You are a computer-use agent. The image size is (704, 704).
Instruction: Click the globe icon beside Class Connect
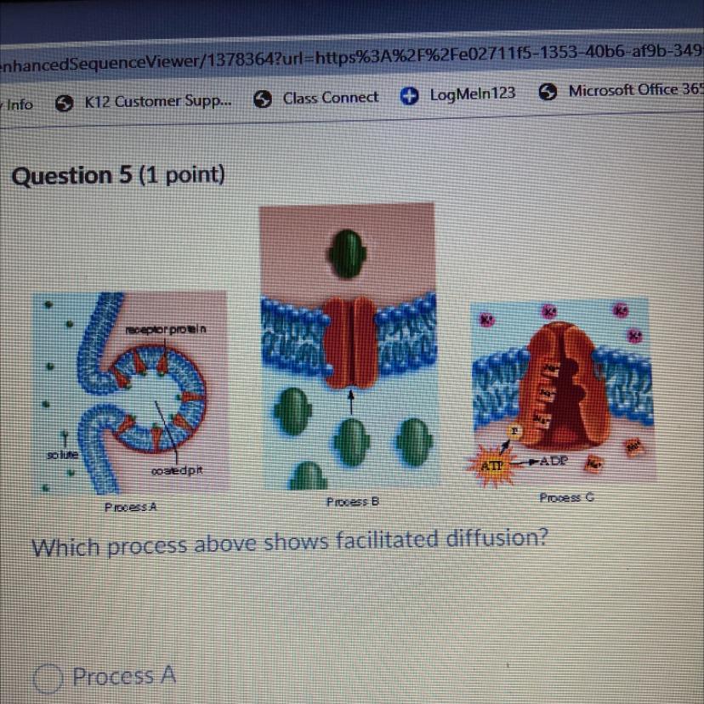tap(263, 99)
